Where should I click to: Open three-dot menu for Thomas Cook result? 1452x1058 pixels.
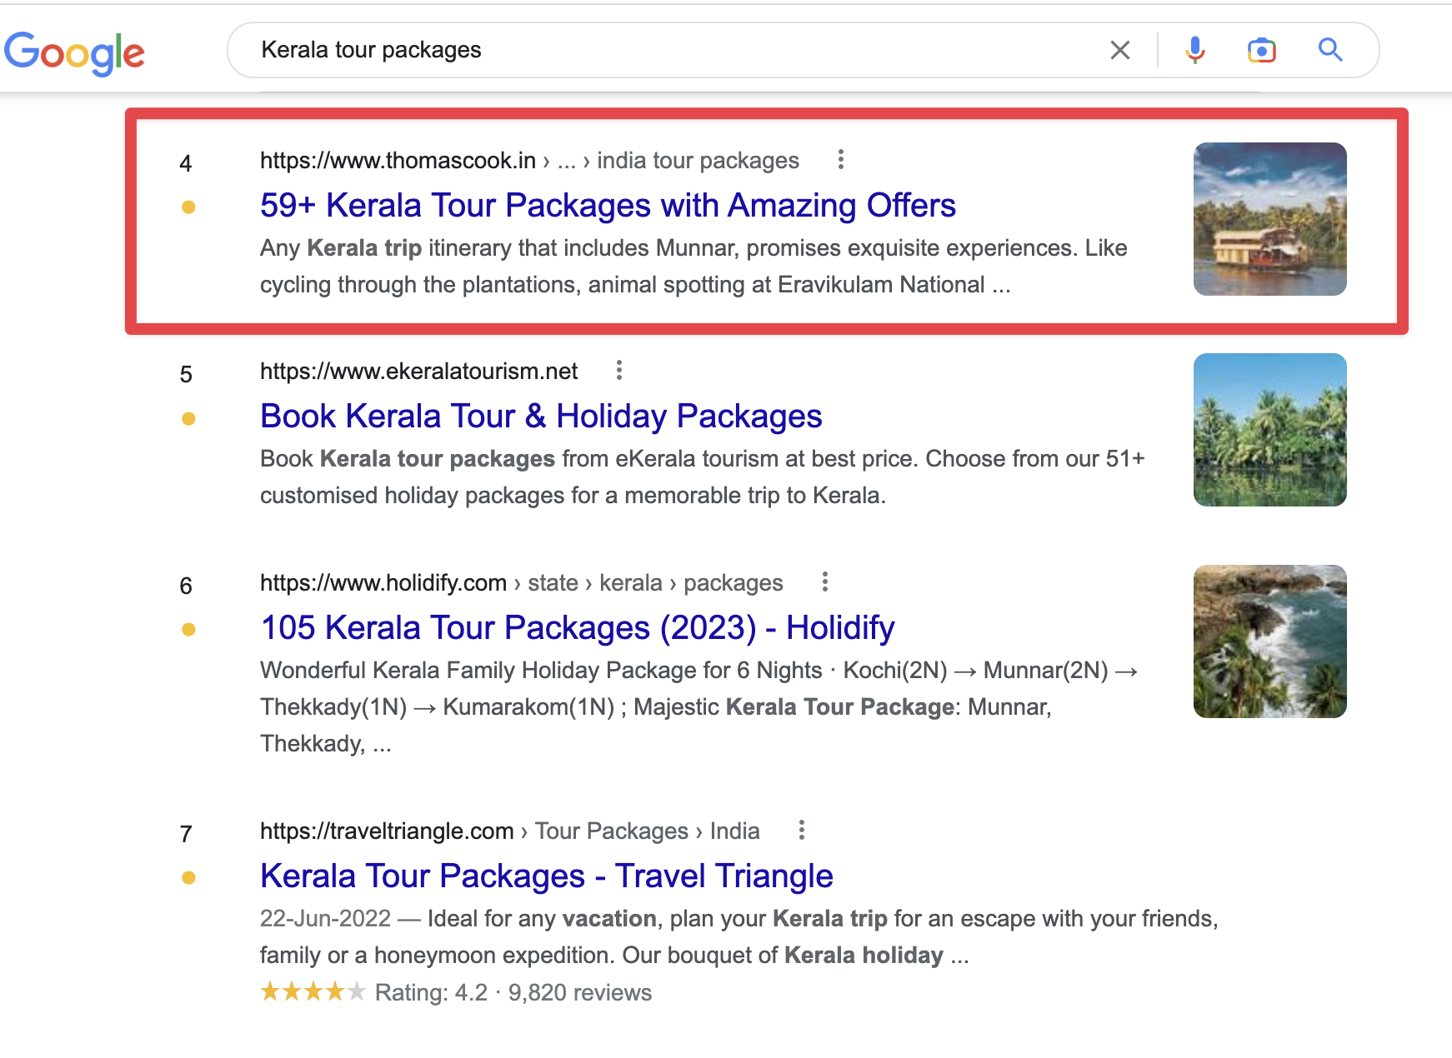click(840, 159)
